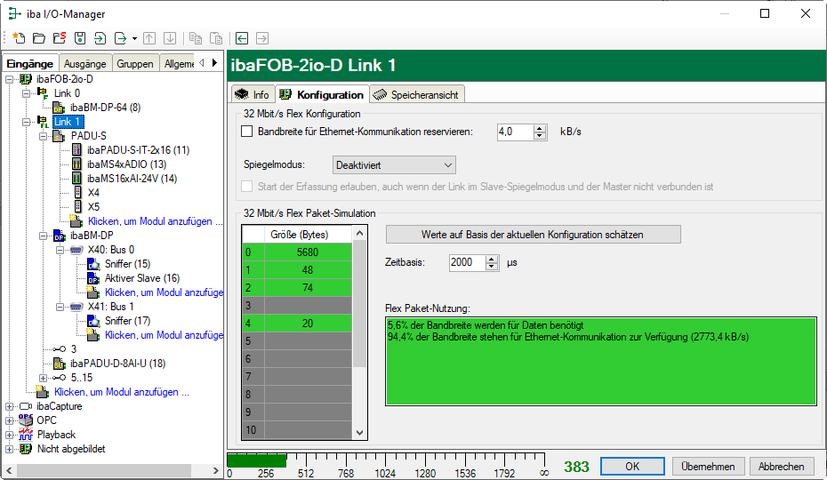The image size is (827, 480).
Task: Collapse the Link 0 node
Action: pyautogui.click(x=27, y=93)
